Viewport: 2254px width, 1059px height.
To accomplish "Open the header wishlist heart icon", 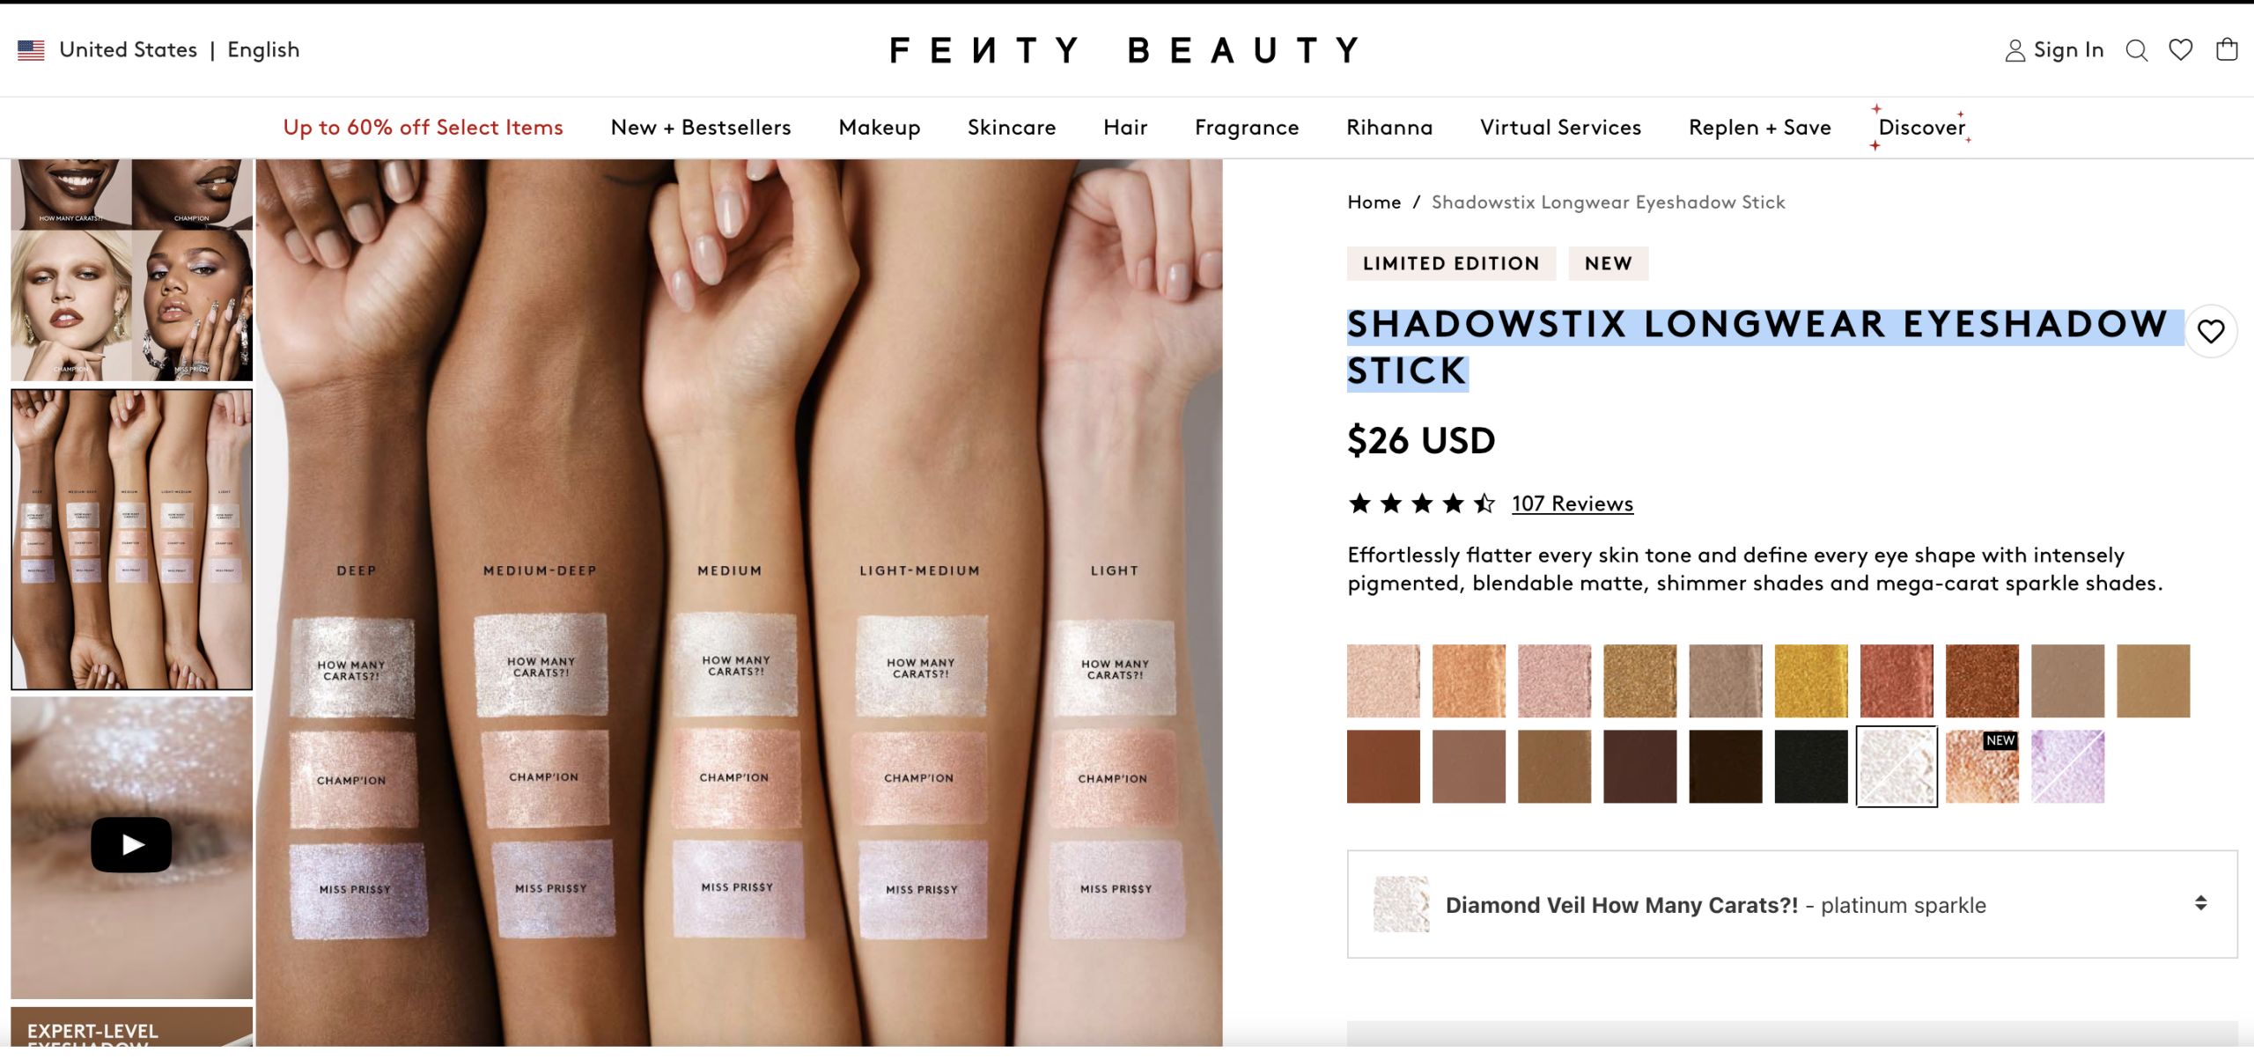I will (x=2181, y=50).
